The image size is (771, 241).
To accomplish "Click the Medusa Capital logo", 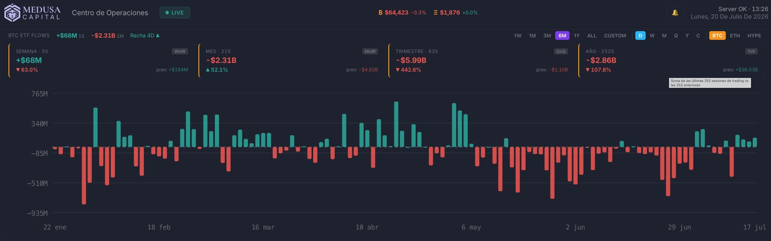I will [x=32, y=12].
